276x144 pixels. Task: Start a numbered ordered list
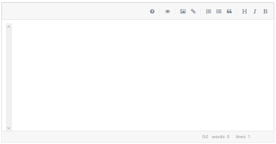pyautogui.click(x=208, y=12)
